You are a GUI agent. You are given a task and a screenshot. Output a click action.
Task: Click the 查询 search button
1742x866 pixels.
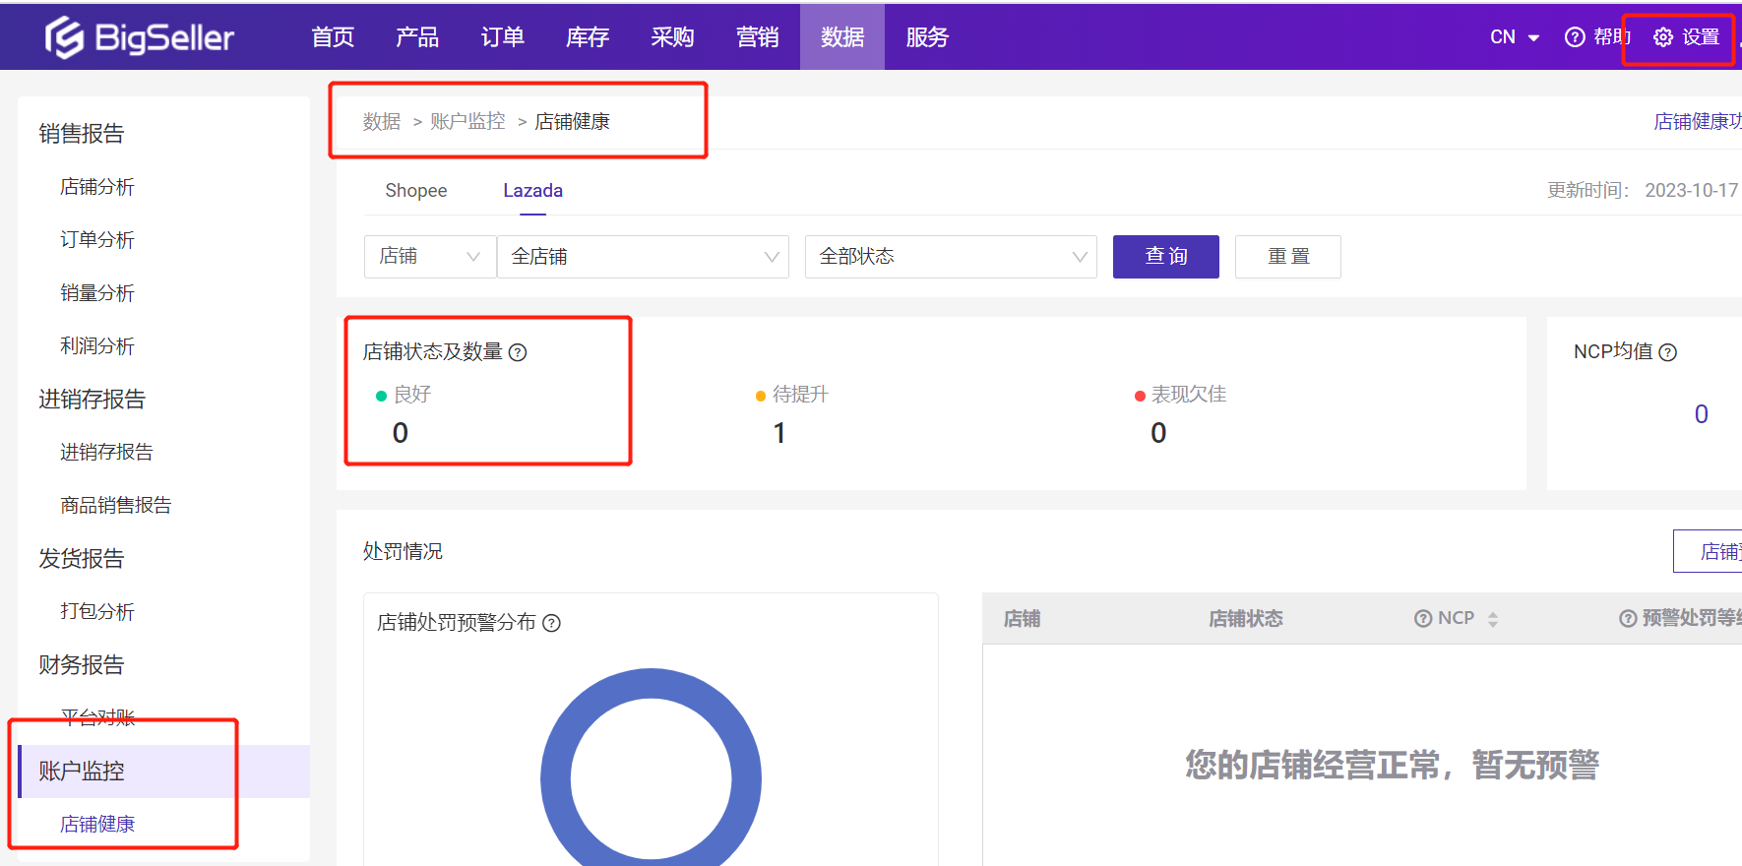point(1166,257)
